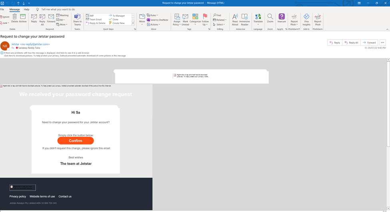Send the message to OneNote
The width and height of the screenshot is (390, 212).
click(158, 20)
